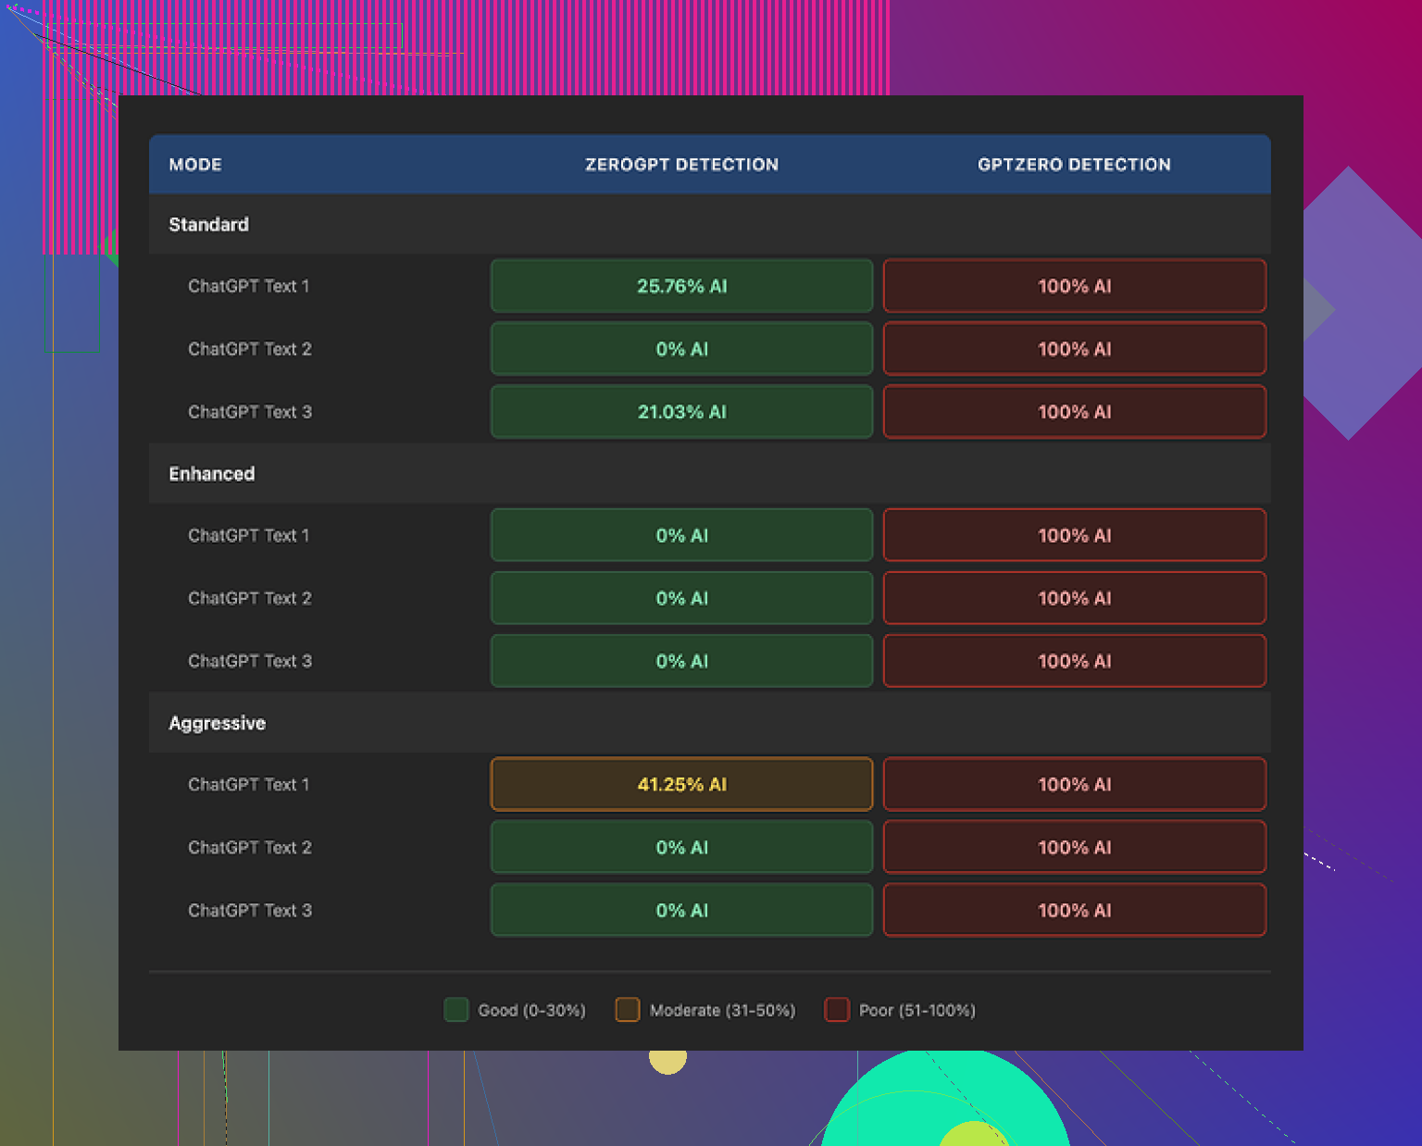Click the red Poor legend swatch
Viewport: 1422px width, 1146px height.
click(x=837, y=1010)
